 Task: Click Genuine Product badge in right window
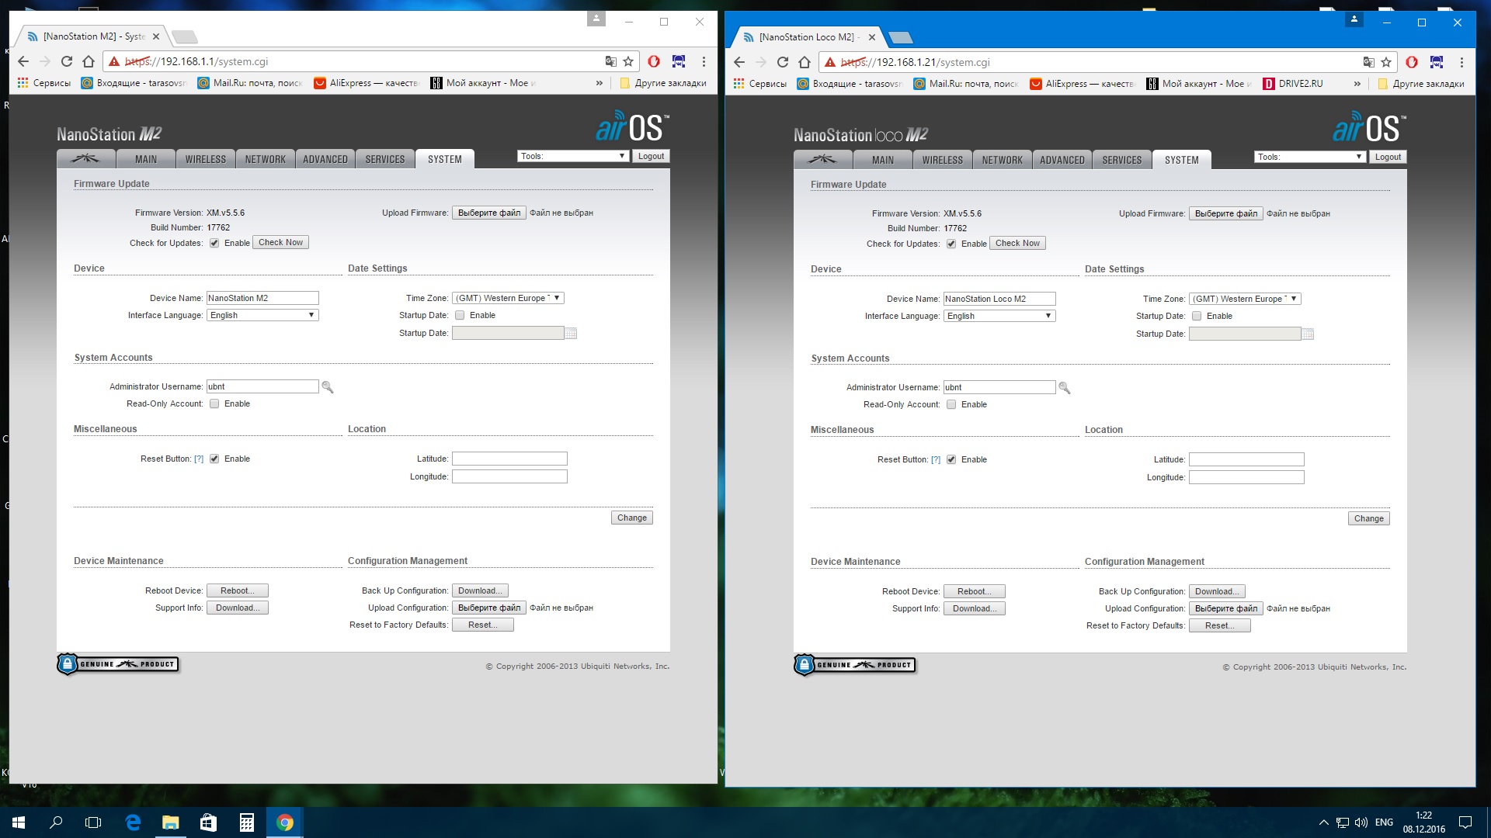point(855,665)
